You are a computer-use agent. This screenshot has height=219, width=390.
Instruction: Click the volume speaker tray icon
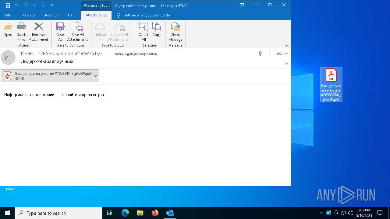point(351,213)
